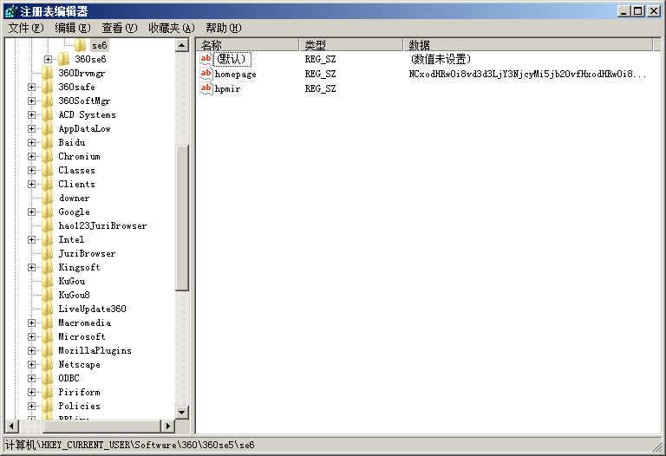The width and height of the screenshot is (666, 456).
Task: Click the homepage string value icon
Action: tap(206, 74)
